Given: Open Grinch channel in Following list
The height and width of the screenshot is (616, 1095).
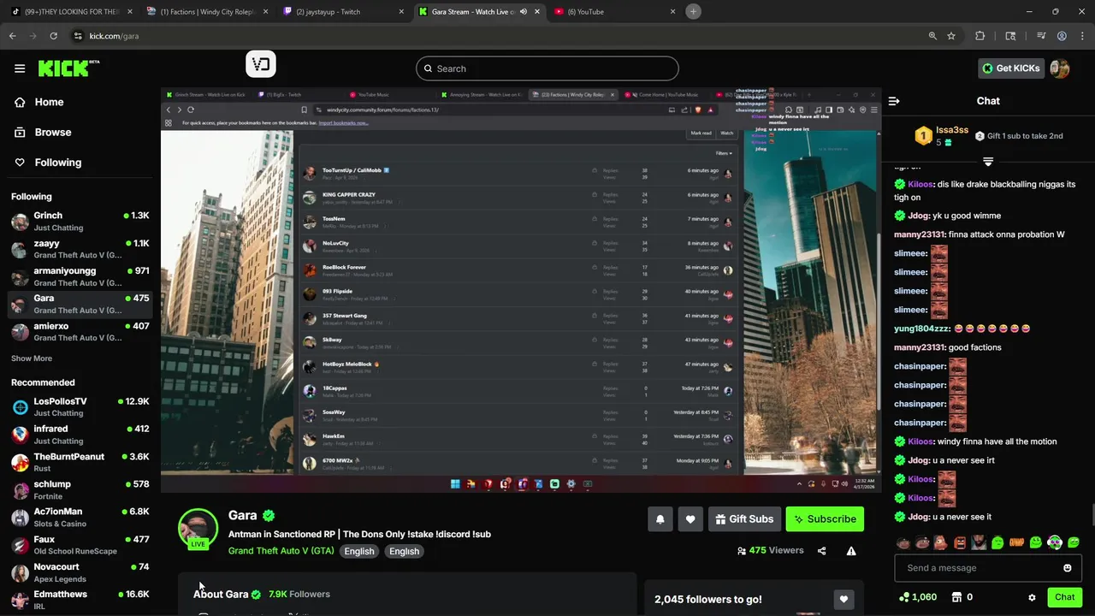Looking at the screenshot, I should 80,221.
